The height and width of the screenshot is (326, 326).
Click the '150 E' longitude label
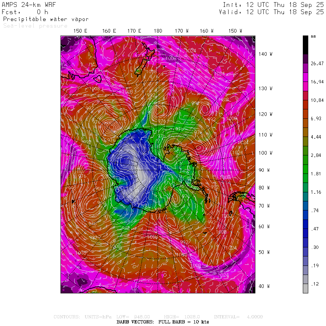[x=80, y=31]
